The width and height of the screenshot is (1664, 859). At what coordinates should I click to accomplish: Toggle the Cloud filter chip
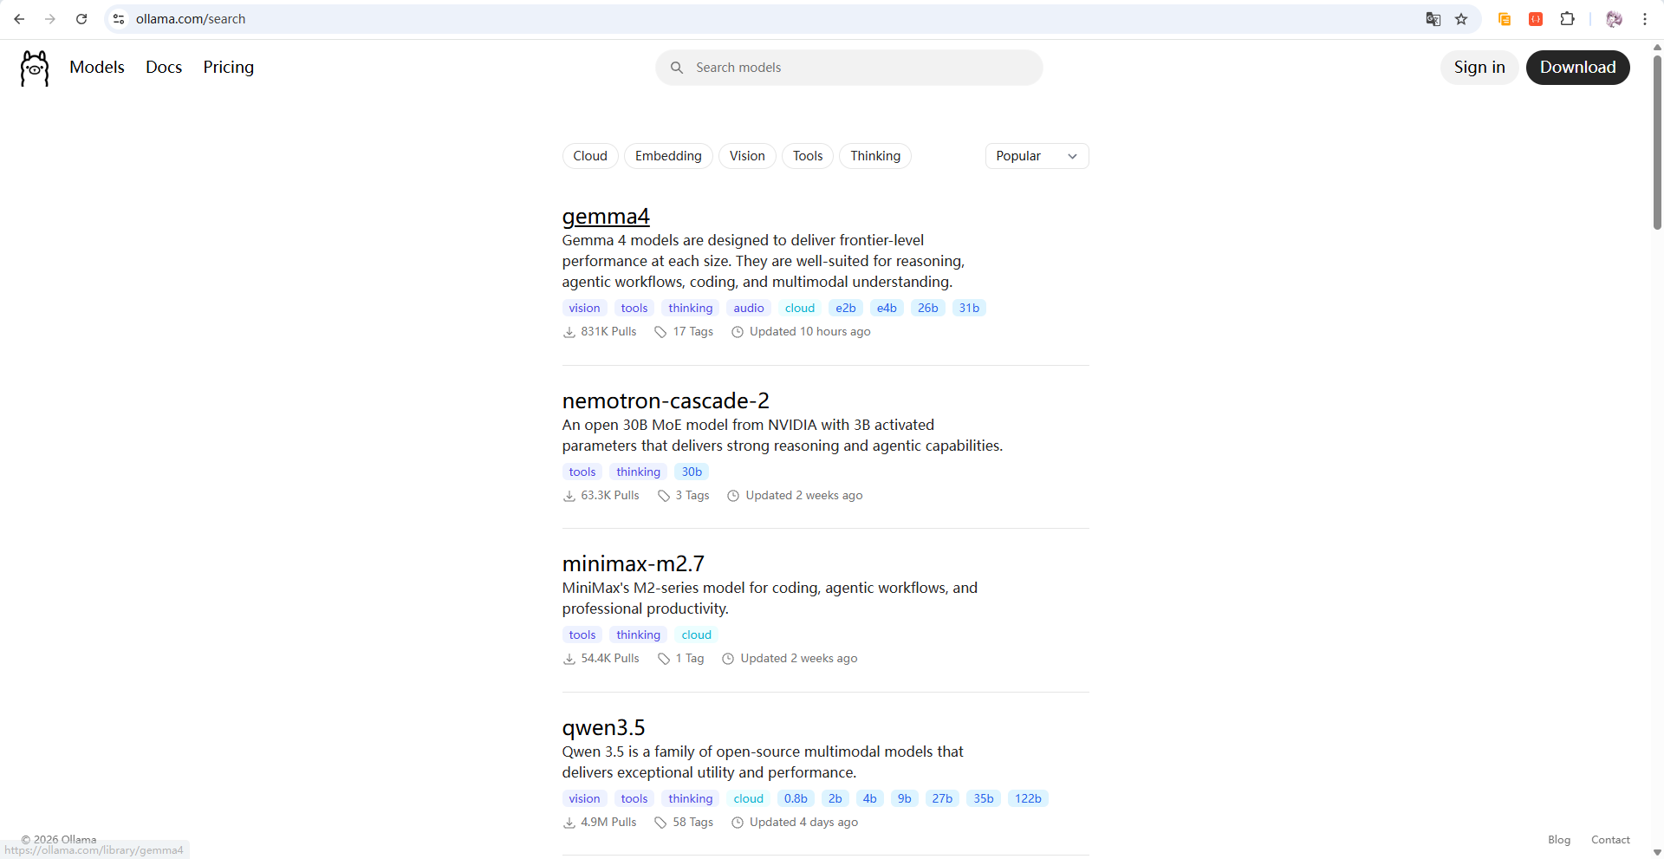pos(589,156)
